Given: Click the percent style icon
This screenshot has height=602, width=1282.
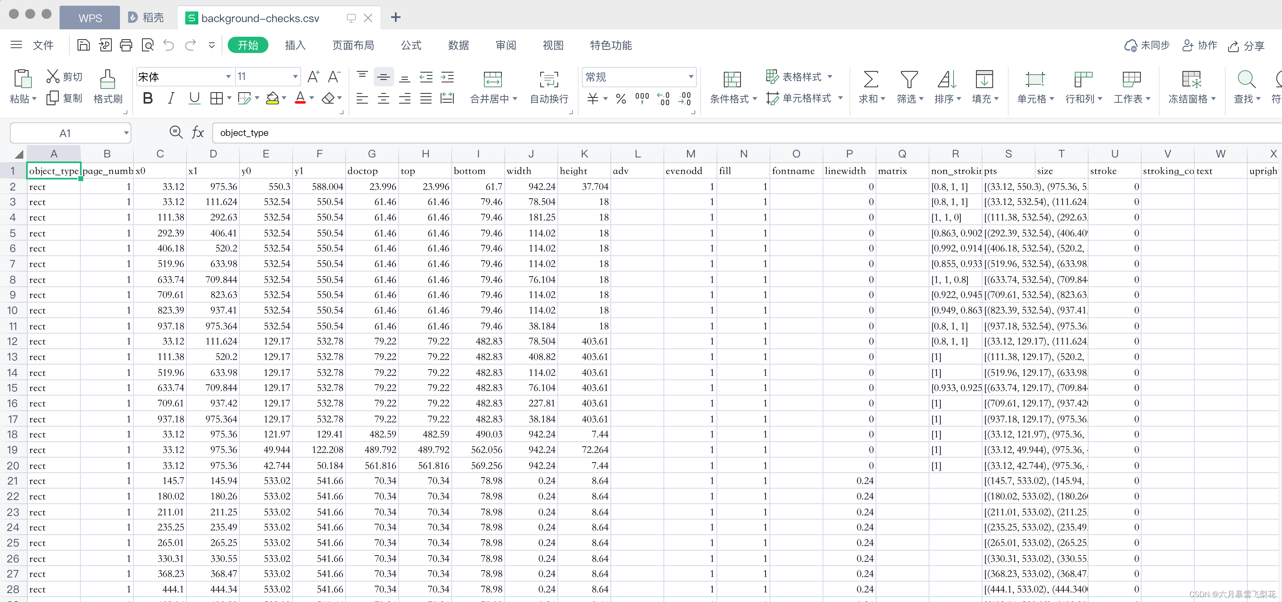Looking at the screenshot, I should [621, 99].
